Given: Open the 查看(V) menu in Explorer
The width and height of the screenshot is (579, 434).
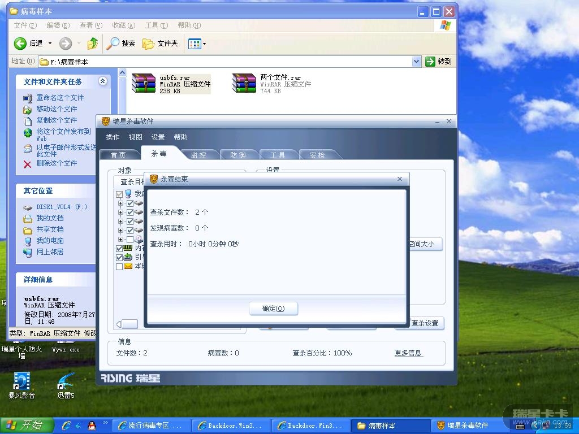Looking at the screenshot, I should click(x=90, y=25).
